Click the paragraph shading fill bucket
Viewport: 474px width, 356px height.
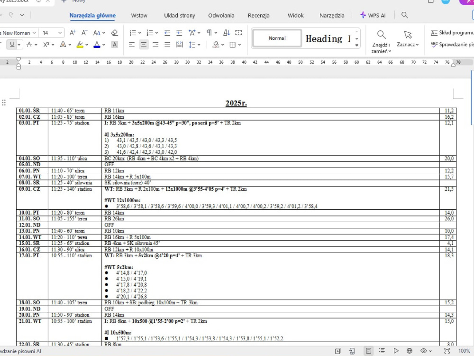point(216,45)
